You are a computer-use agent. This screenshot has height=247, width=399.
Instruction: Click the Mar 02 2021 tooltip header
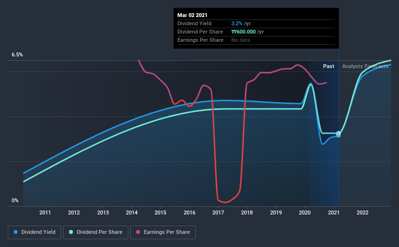pyautogui.click(x=192, y=15)
